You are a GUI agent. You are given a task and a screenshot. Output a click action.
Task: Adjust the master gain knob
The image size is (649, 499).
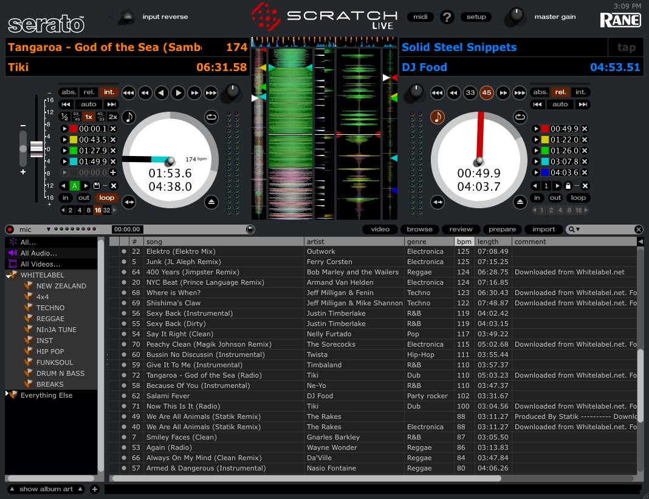coord(516,15)
